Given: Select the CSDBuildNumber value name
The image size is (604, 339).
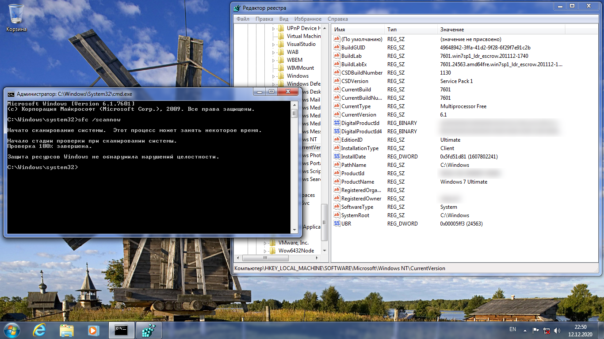Looking at the screenshot, I should coord(362,72).
